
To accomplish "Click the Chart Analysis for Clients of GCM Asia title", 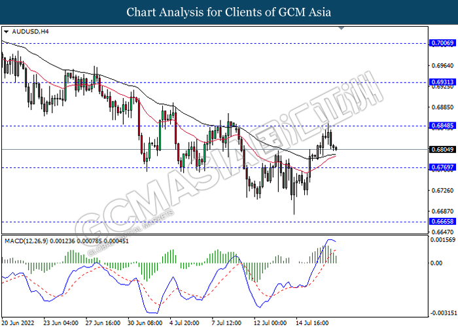I will [229, 12].
